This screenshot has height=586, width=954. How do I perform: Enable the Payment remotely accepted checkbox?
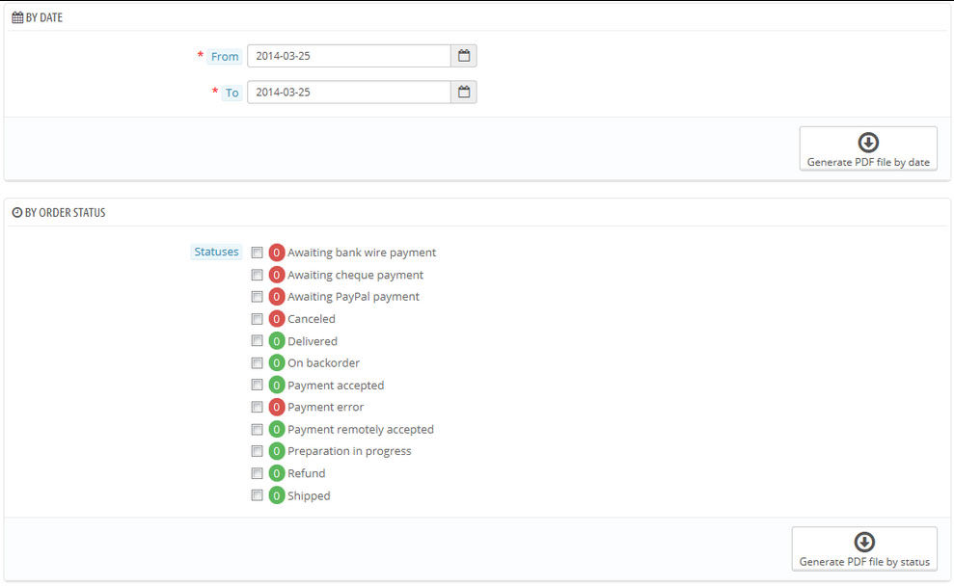258,429
